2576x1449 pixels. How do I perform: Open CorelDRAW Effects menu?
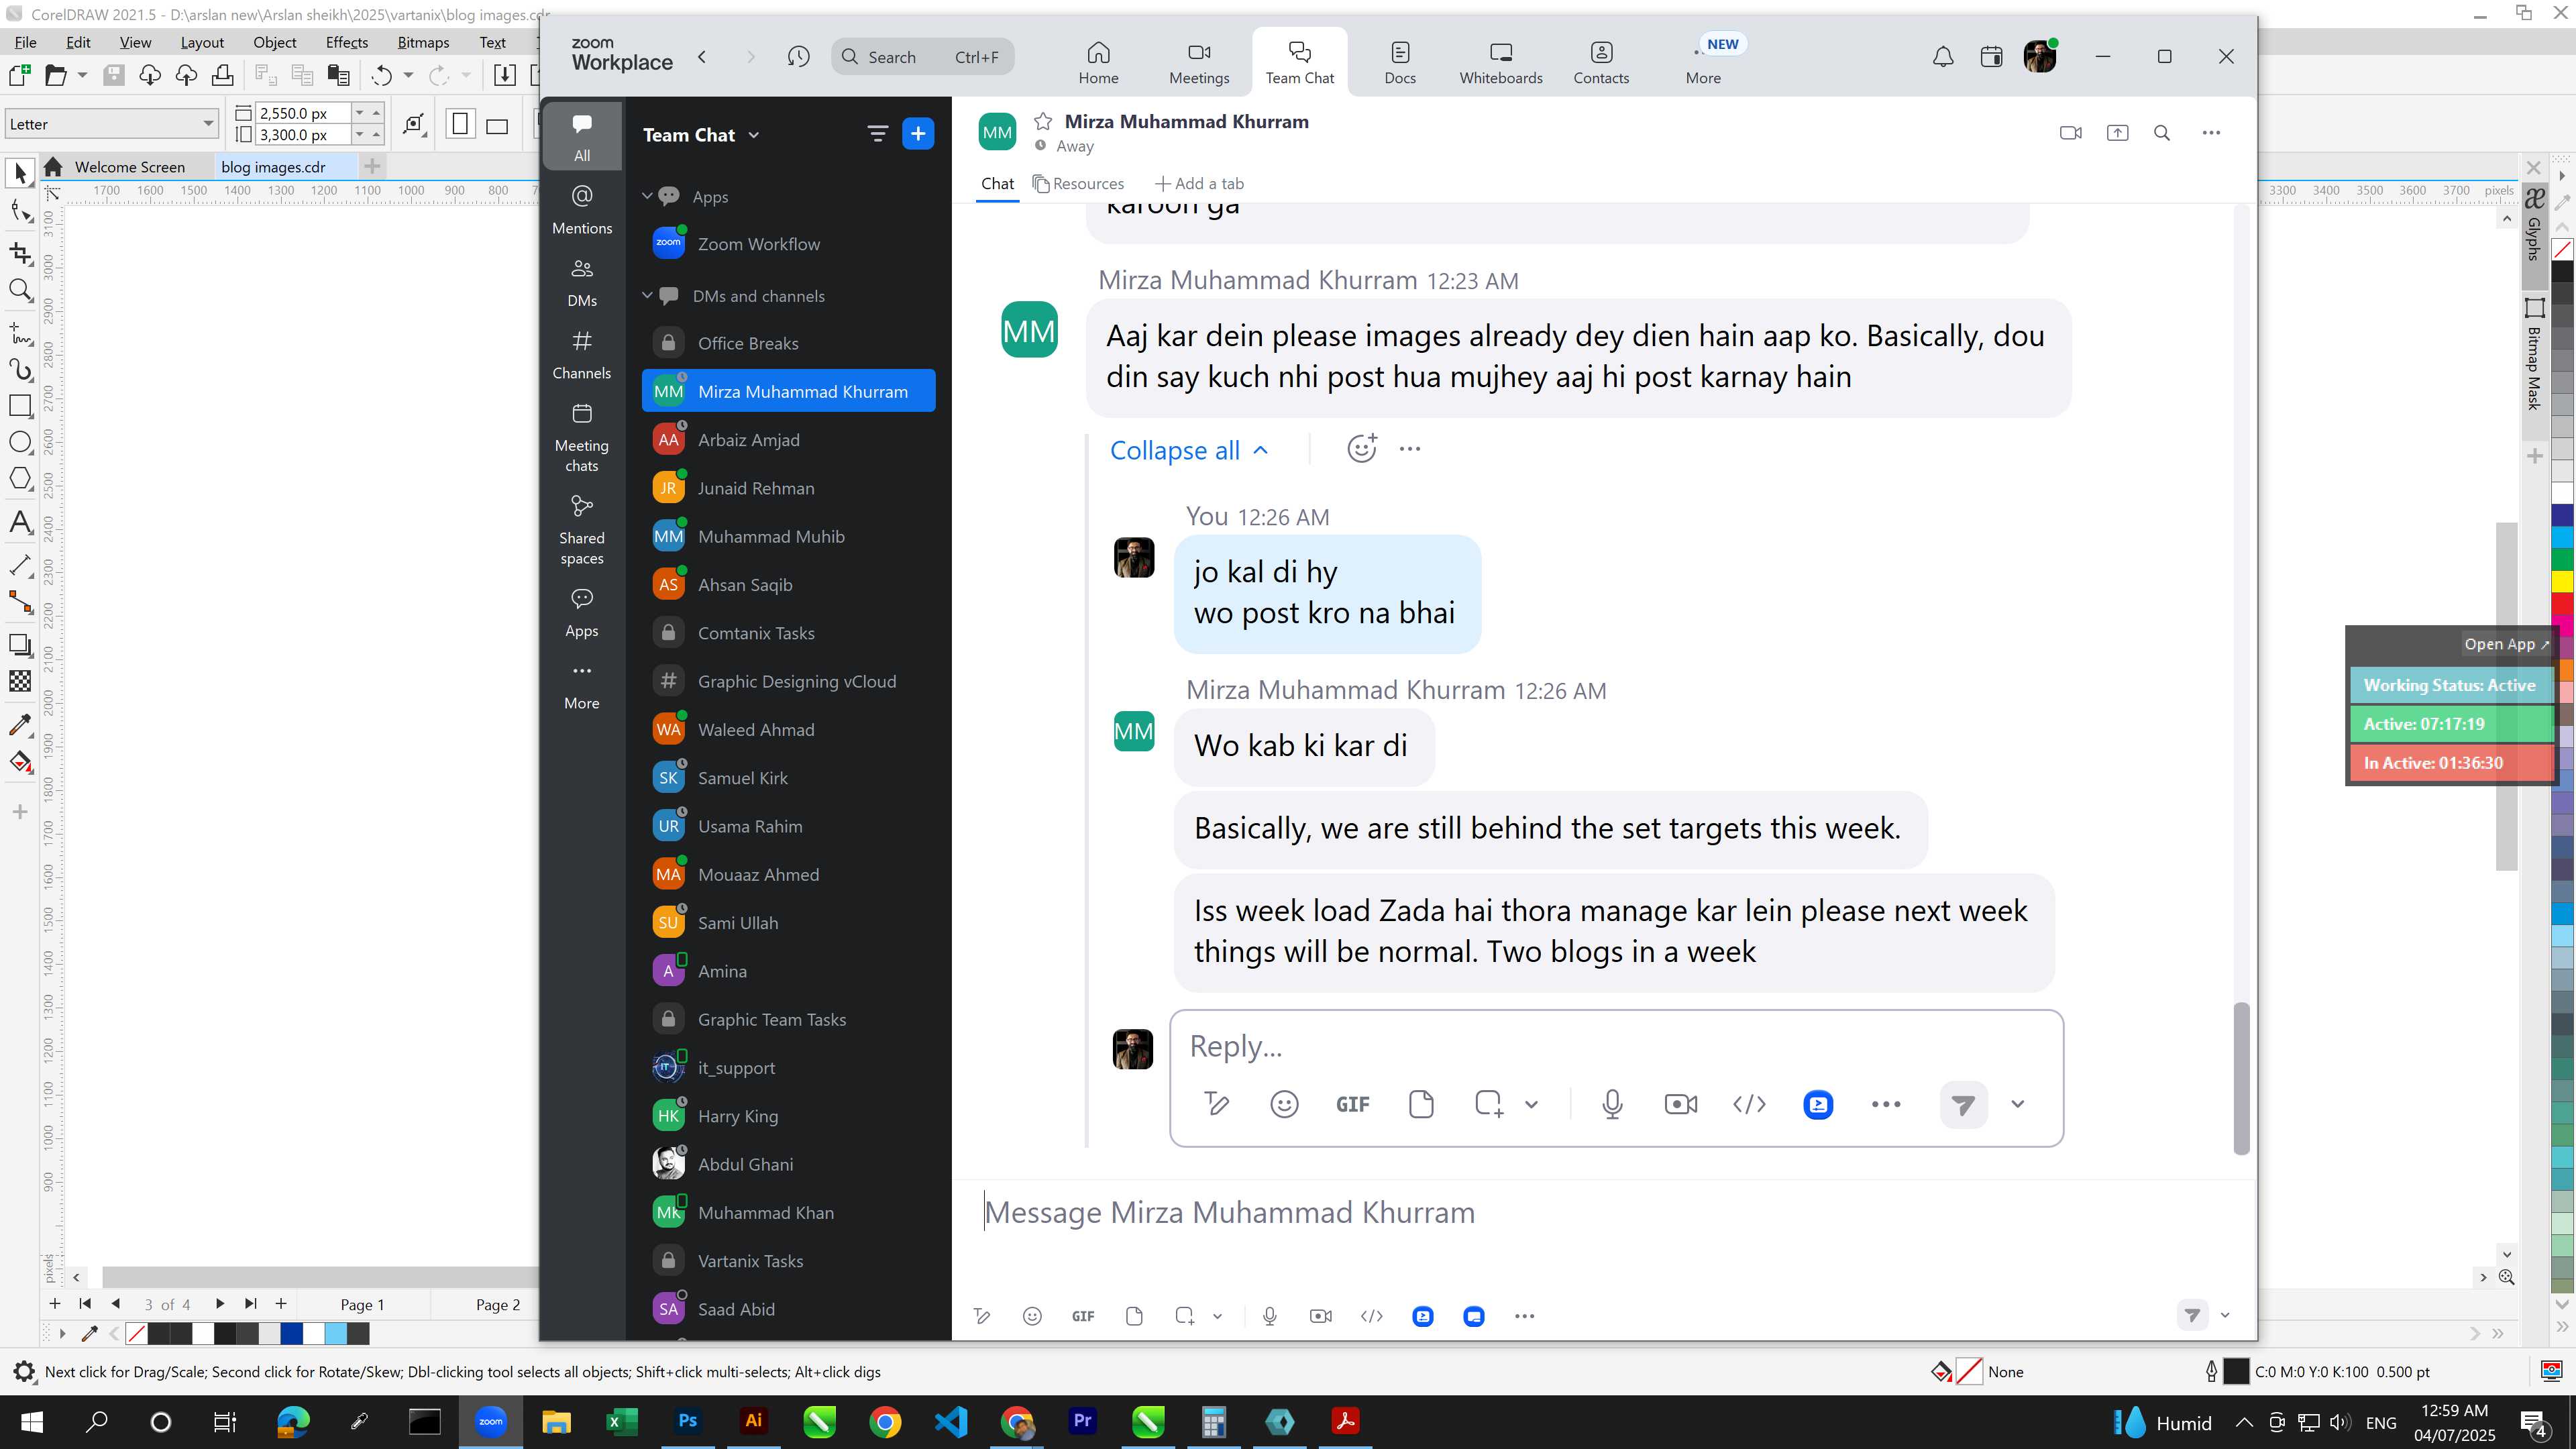[x=347, y=42]
